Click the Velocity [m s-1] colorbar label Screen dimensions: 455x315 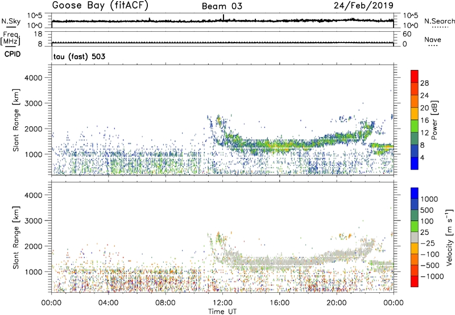click(x=449, y=237)
